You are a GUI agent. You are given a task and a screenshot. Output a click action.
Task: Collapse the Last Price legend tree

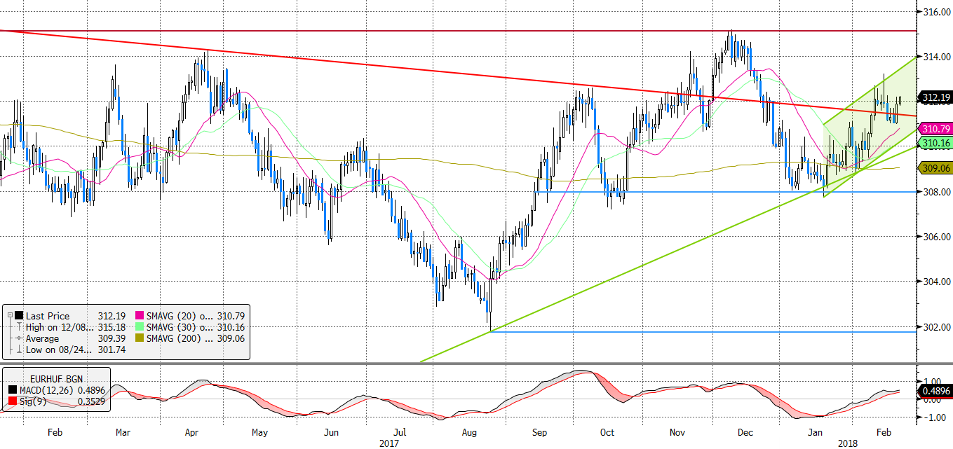coord(8,316)
